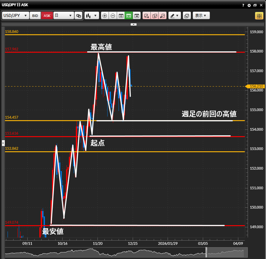
Task: Click the chart link icon beside timeframe
Action: coord(79,16)
